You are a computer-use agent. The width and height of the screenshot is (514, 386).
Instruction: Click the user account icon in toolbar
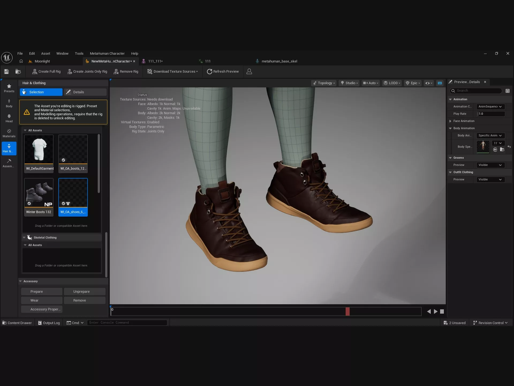[249, 71]
